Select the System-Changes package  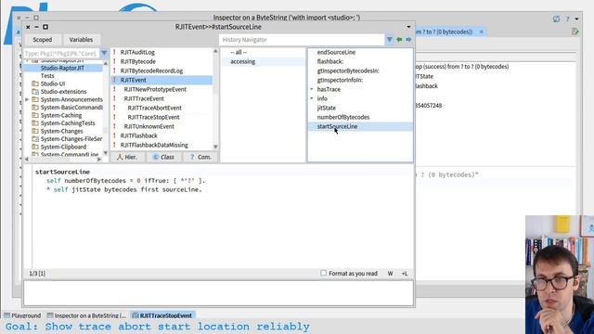tap(62, 131)
